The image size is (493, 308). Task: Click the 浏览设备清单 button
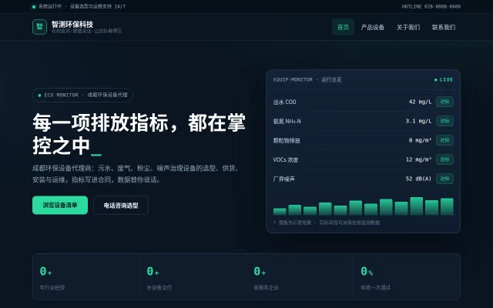[x=60, y=206]
